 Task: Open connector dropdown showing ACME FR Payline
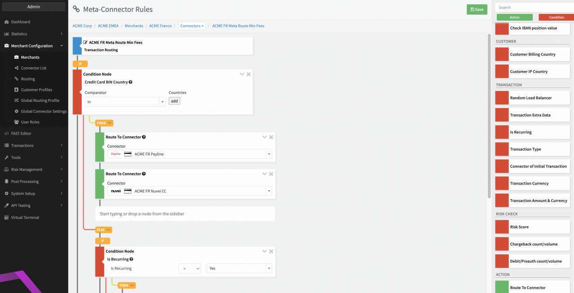tap(189, 154)
